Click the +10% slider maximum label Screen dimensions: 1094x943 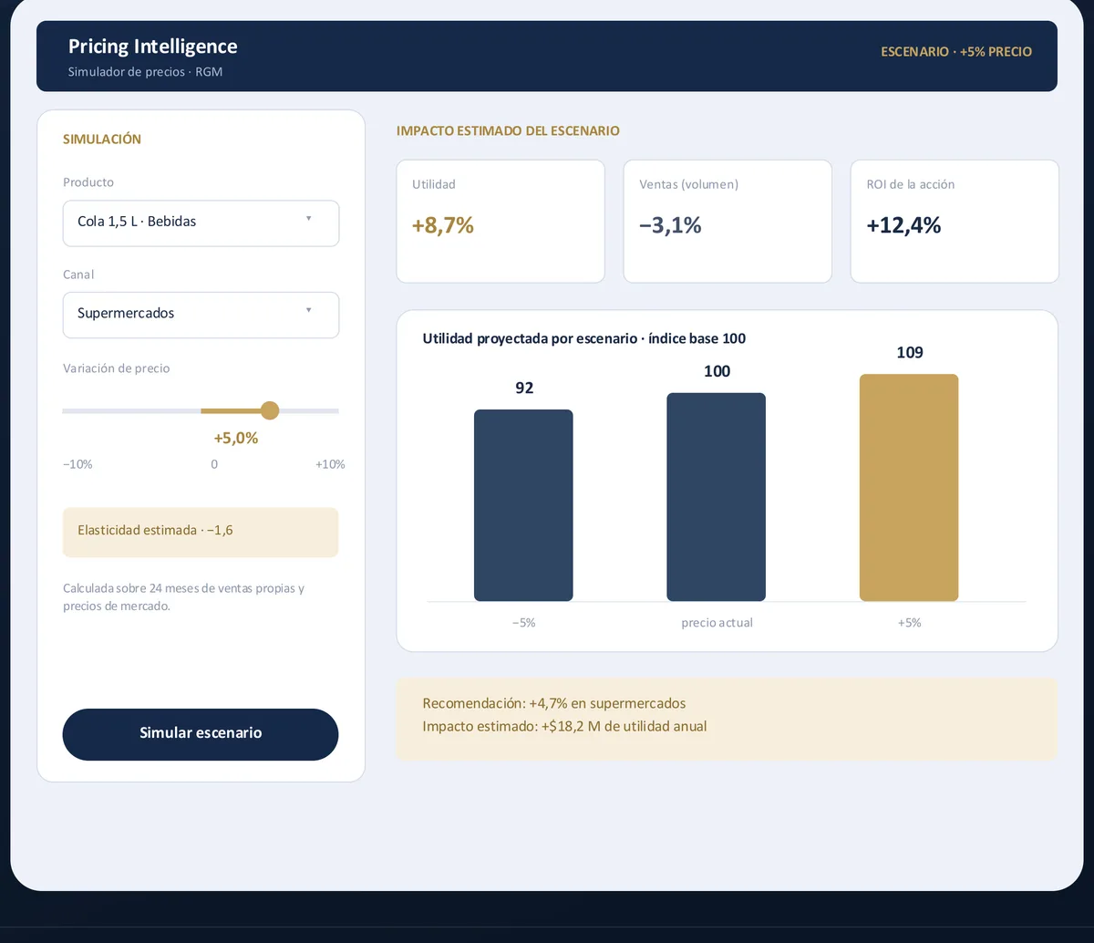click(x=330, y=464)
